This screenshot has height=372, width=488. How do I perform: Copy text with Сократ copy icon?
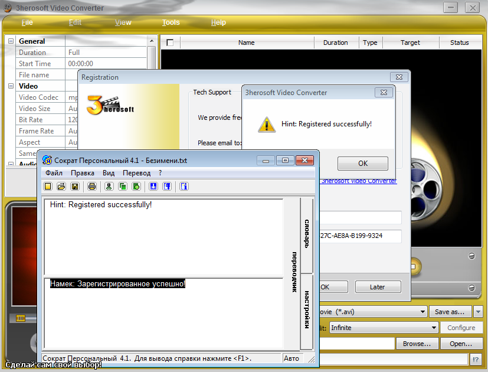point(123,187)
